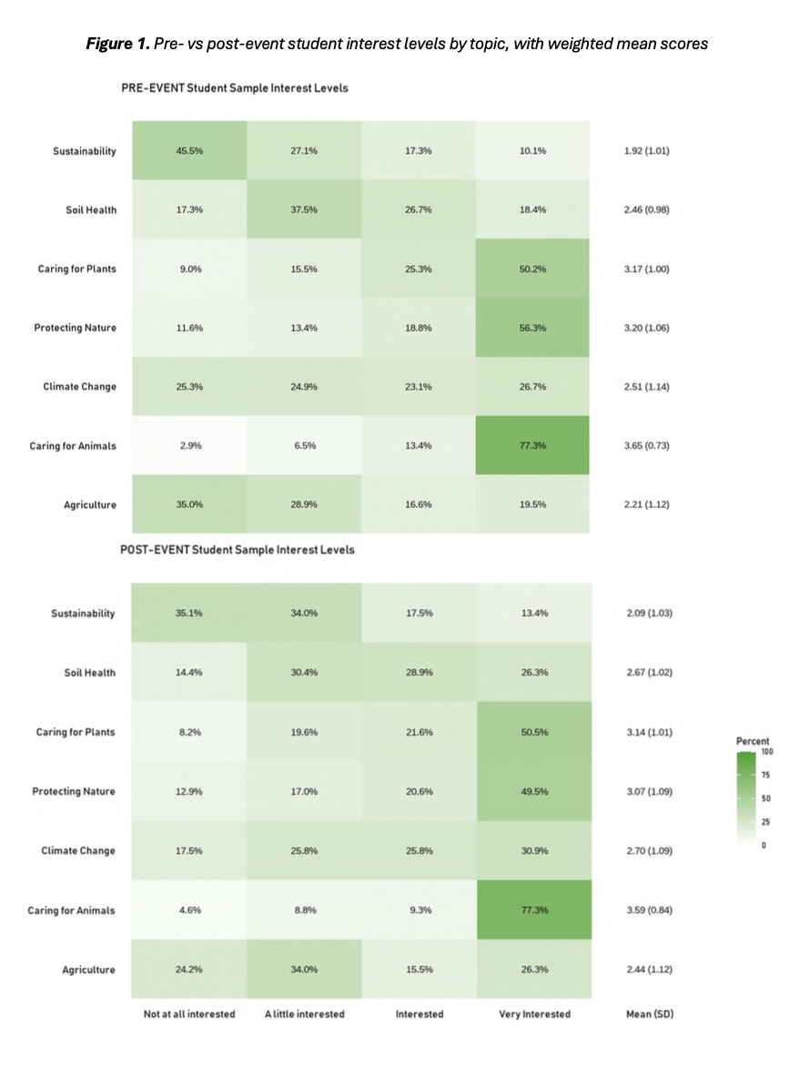Screen dimensions: 799x1067
Task: Click the "POST-EVENT Student Sample Interest Levels" heading
Action: click(x=238, y=550)
